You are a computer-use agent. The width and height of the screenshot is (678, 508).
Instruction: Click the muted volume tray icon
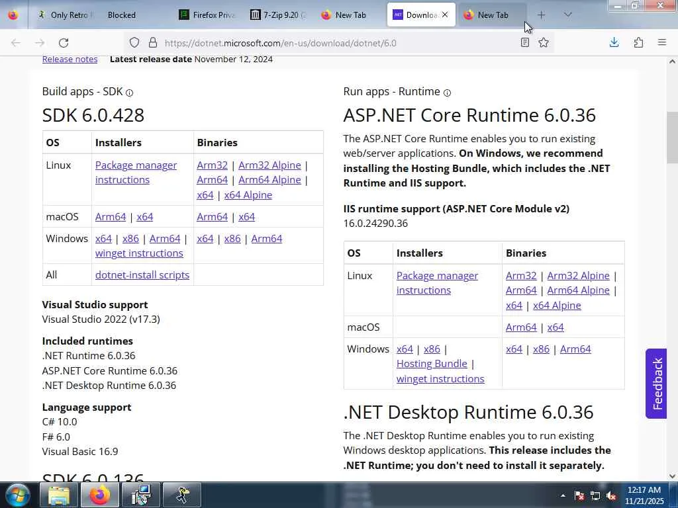tap(611, 495)
